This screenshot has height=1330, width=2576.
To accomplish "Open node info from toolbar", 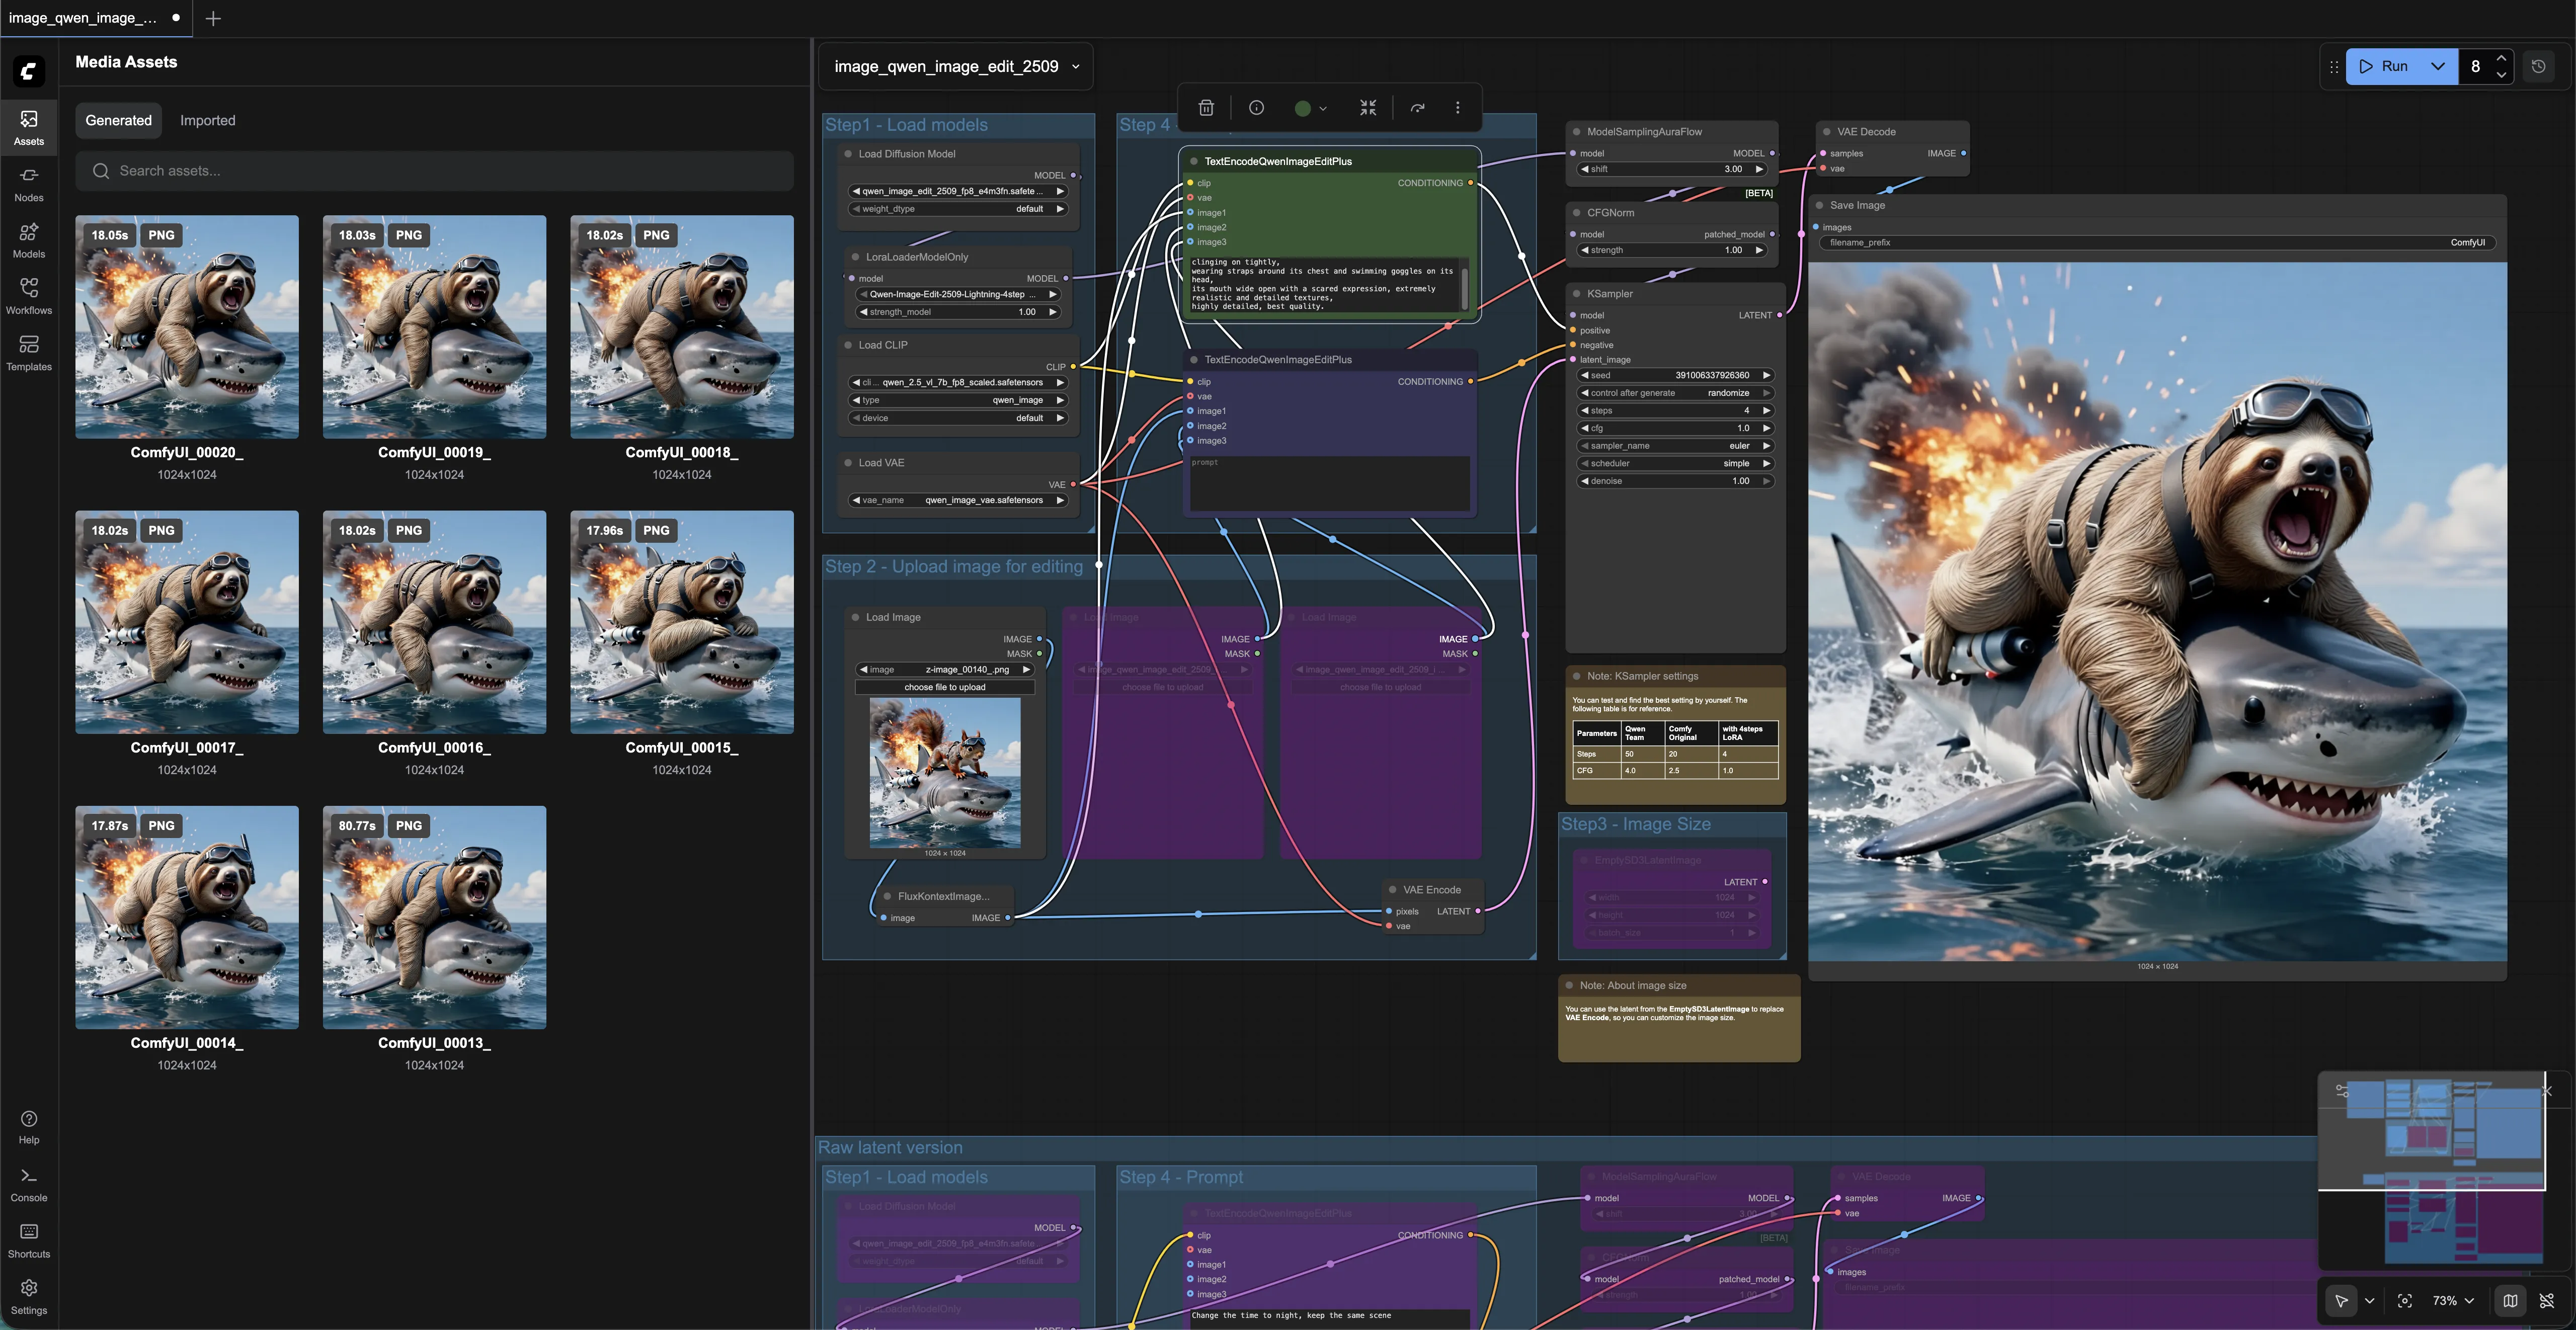I will pos(1256,108).
